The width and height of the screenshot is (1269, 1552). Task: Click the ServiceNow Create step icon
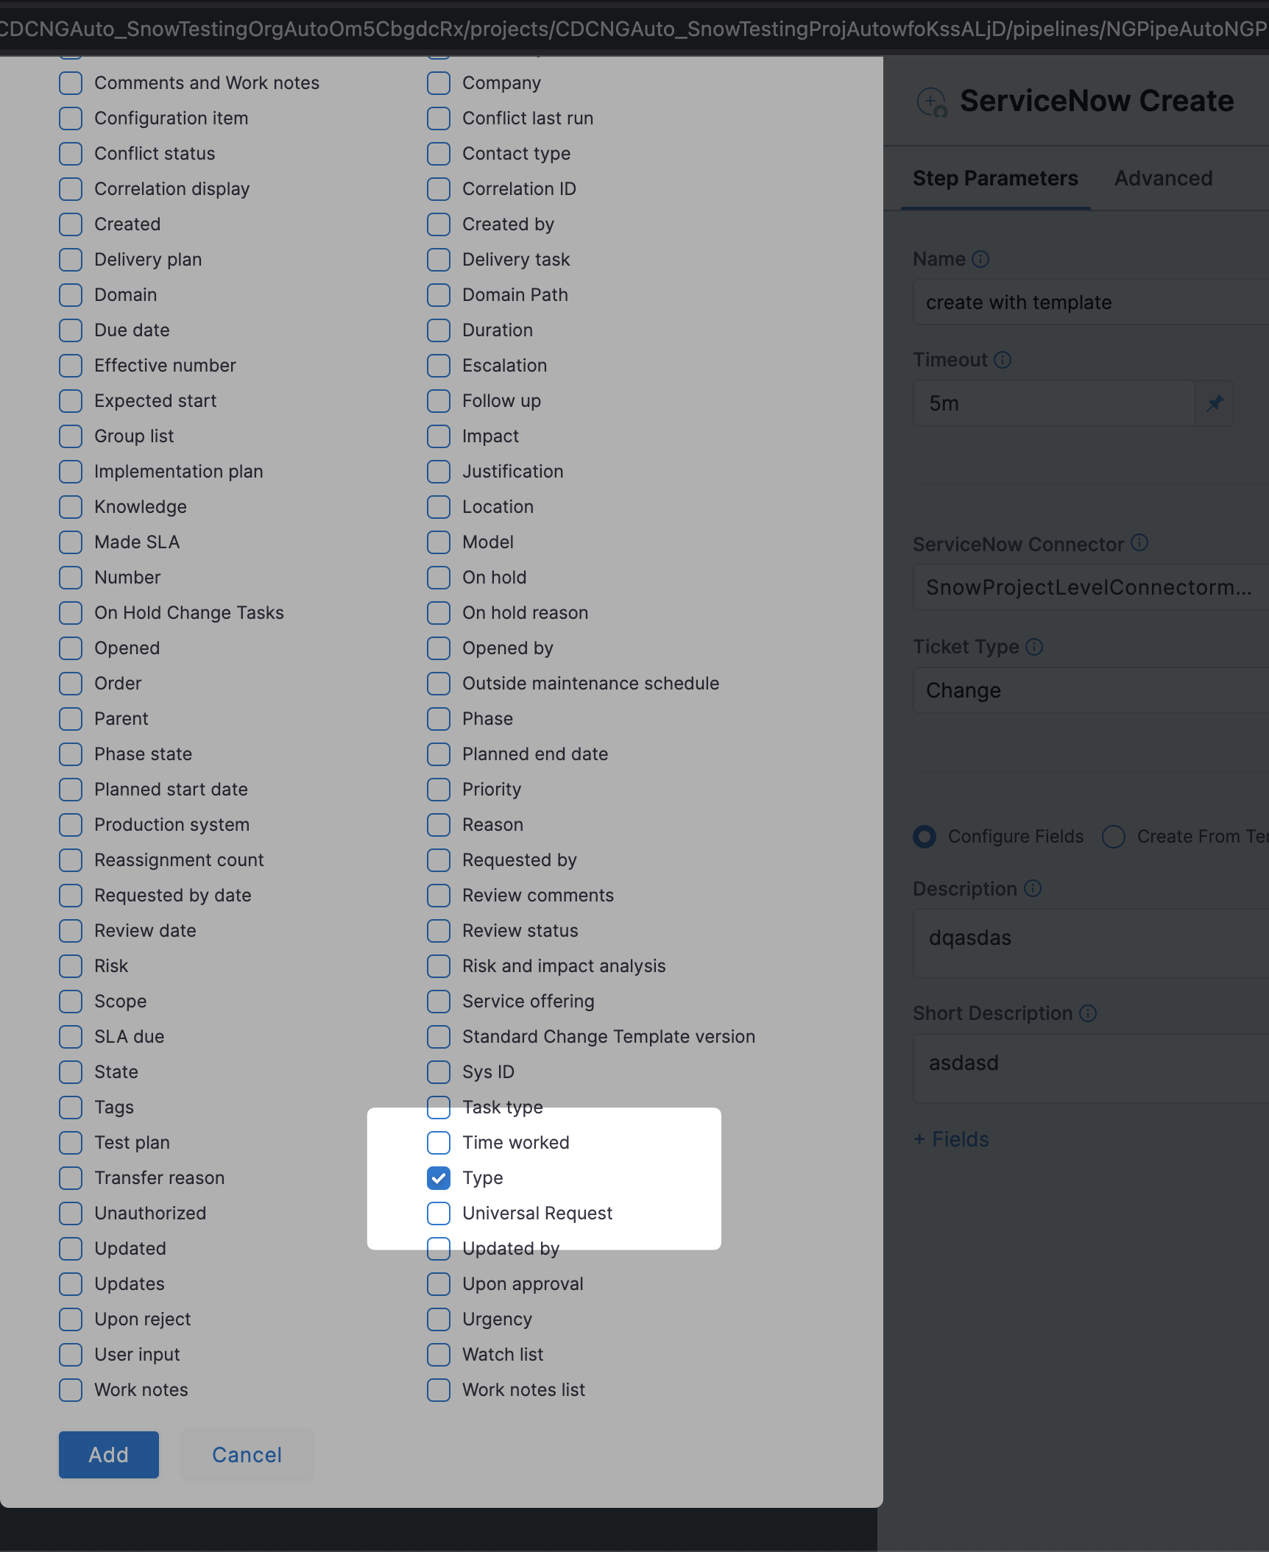932,102
